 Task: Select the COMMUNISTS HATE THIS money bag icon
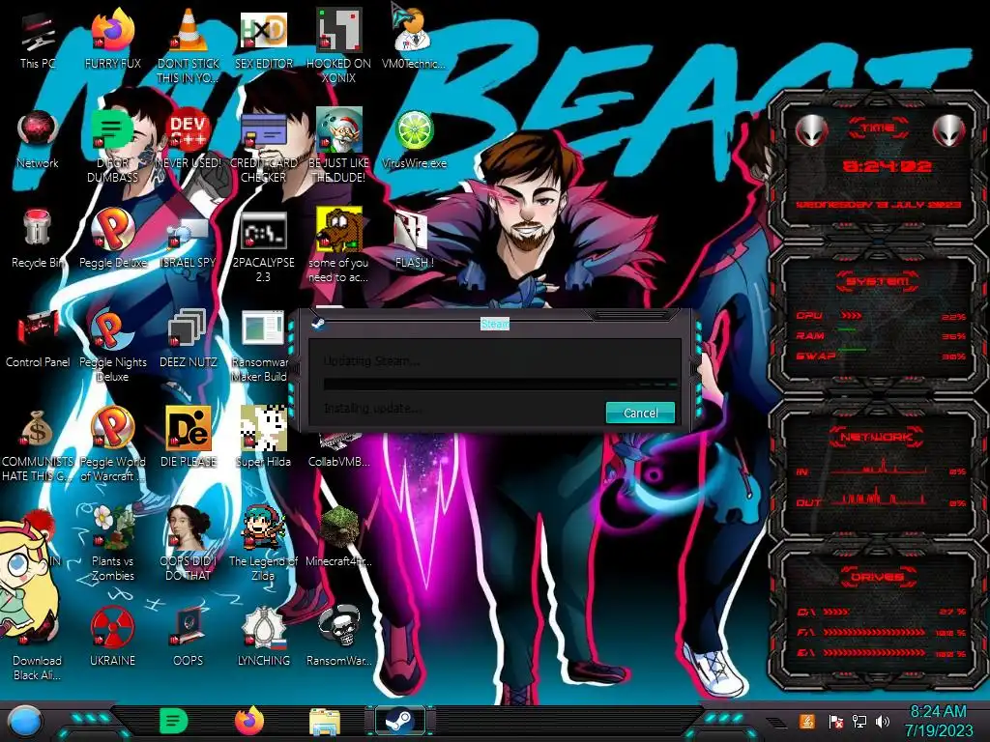(38, 445)
